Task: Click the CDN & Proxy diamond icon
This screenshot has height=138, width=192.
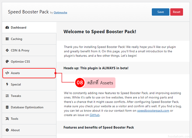Action: 7,50
